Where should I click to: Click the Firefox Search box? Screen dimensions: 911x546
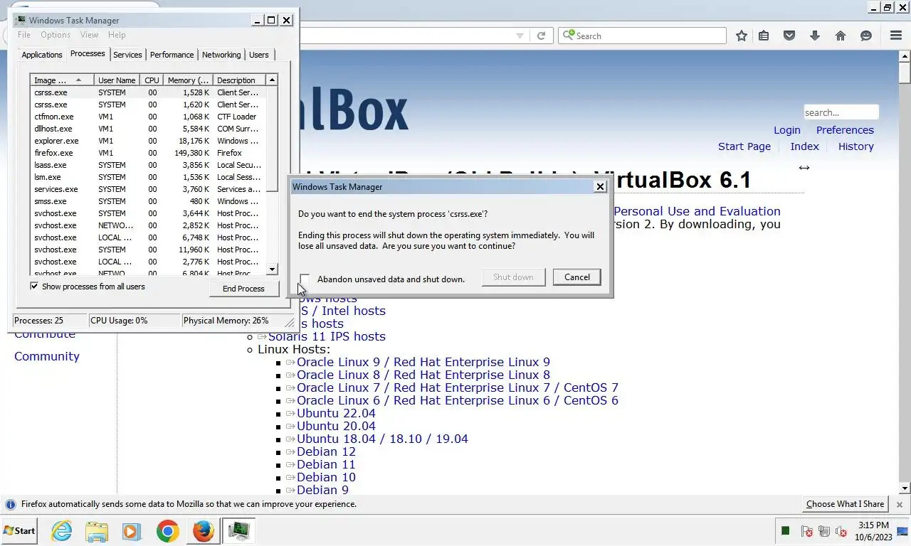tap(642, 36)
